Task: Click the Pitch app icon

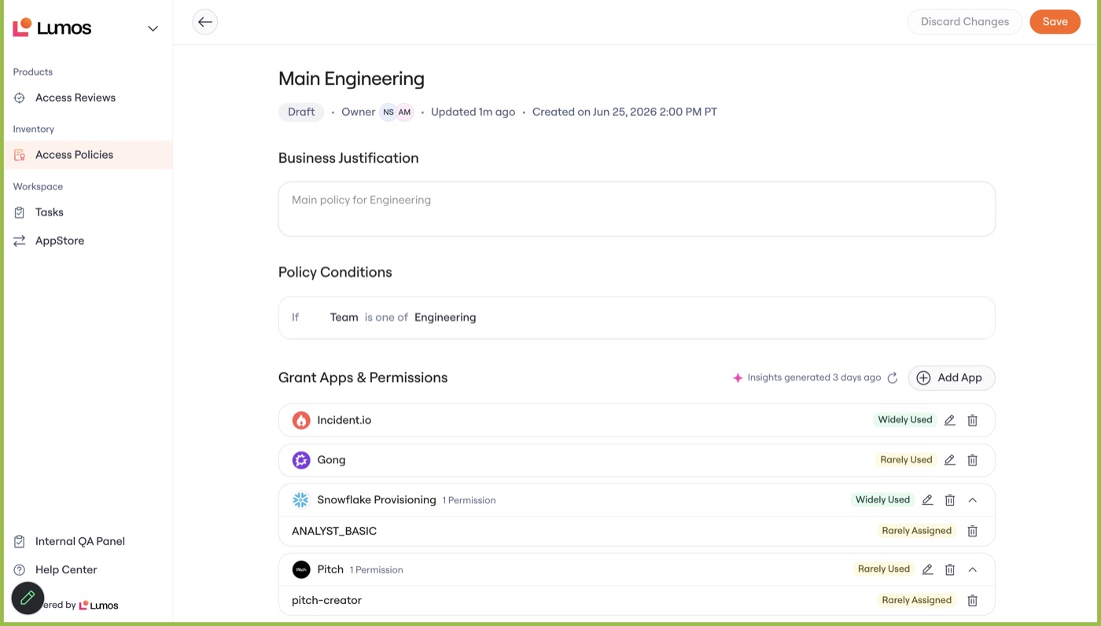Action: (301, 569)
